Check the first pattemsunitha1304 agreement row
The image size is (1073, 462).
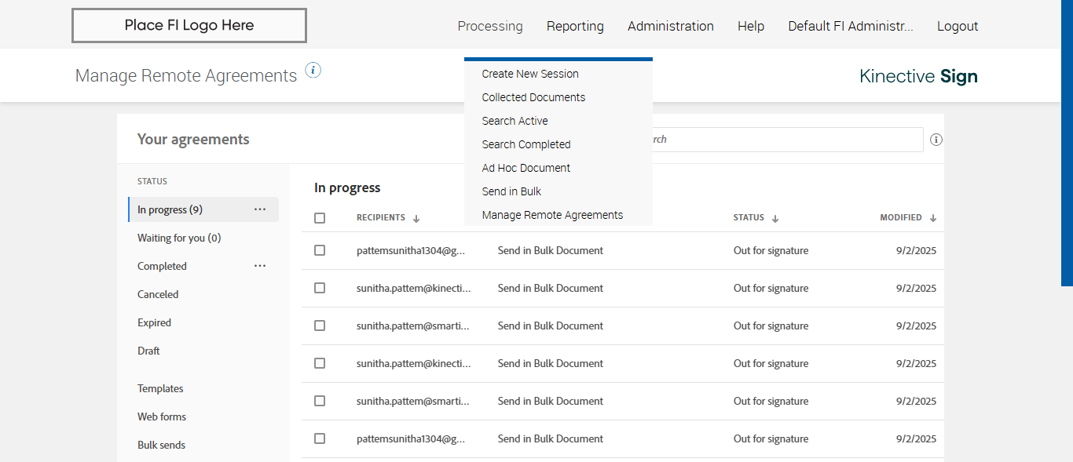click(x=320, y=250)
